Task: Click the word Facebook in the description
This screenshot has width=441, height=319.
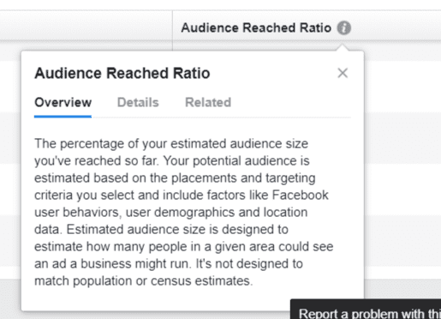Action: (300, 195)
